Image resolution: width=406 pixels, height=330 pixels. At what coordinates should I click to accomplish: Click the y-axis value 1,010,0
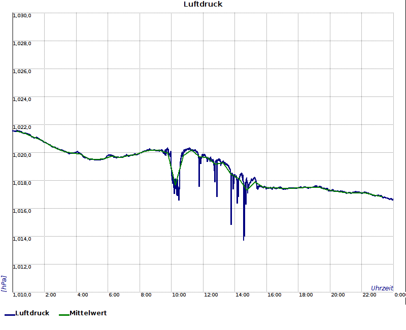[22, 295]
